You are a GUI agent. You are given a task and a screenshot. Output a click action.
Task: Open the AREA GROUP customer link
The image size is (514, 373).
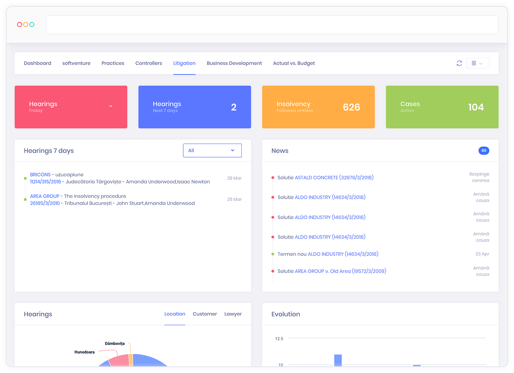click(45, 196)
